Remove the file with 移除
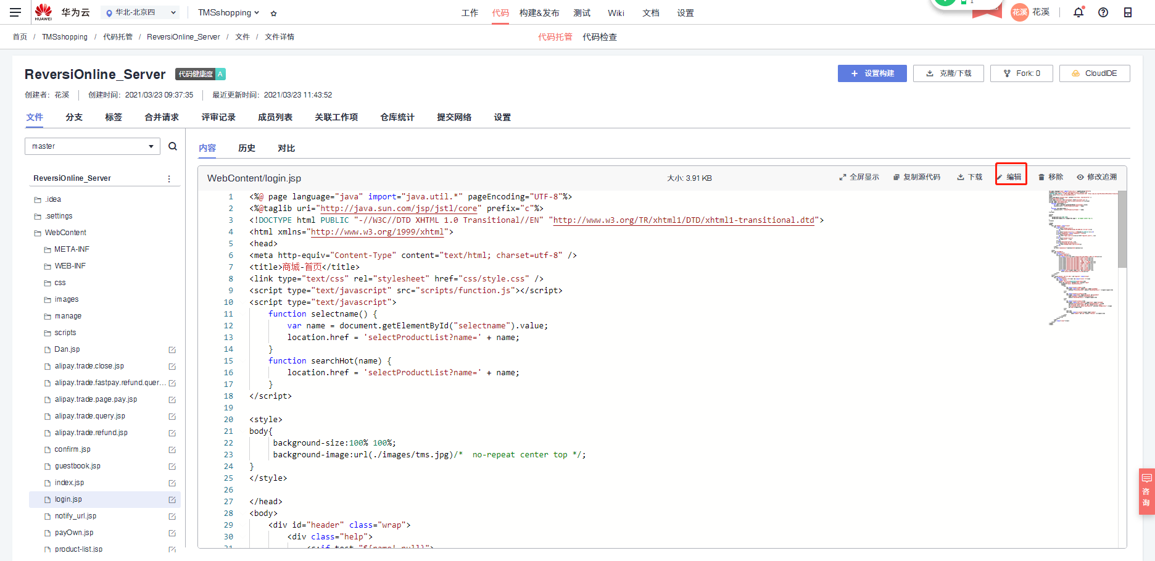1155x561 pixels. 1051,177
